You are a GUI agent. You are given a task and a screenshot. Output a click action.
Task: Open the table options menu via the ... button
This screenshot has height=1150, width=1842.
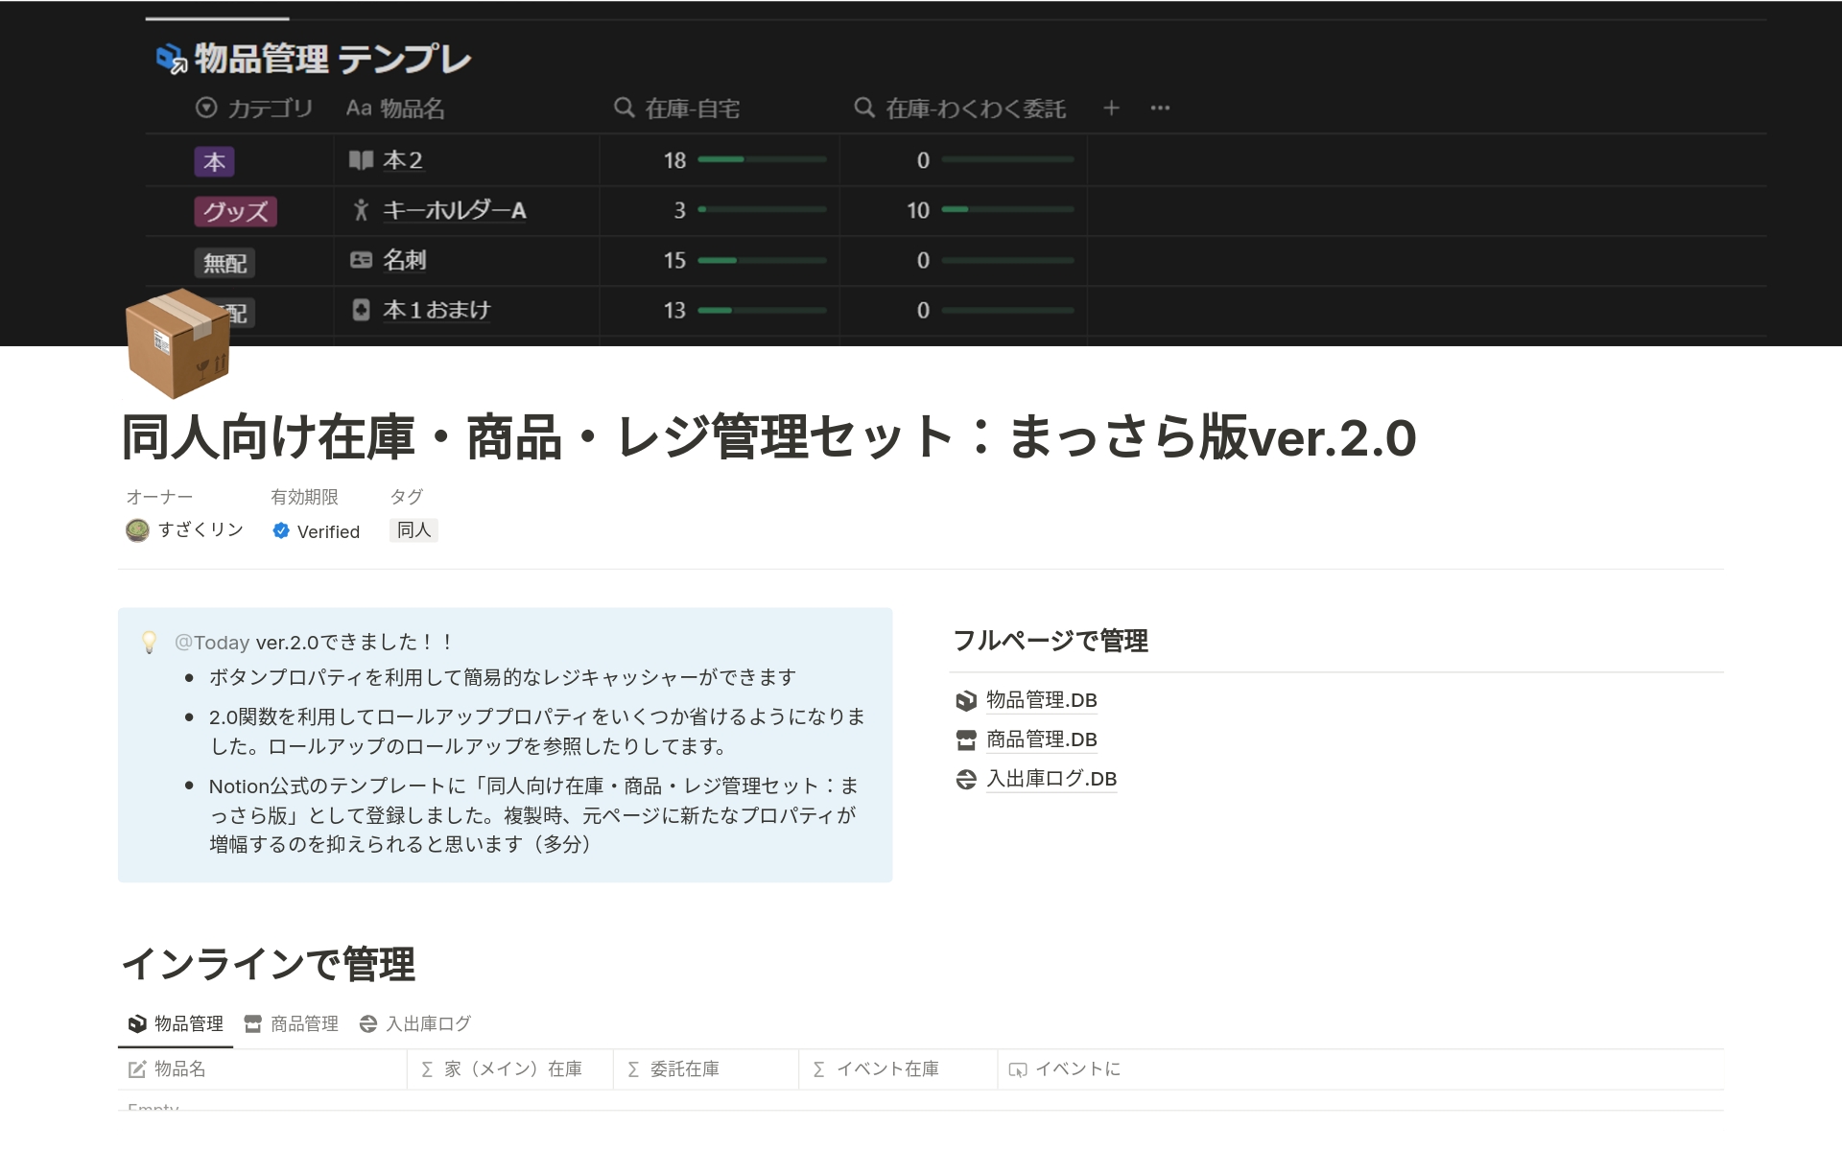click(x=1159, y=107)
